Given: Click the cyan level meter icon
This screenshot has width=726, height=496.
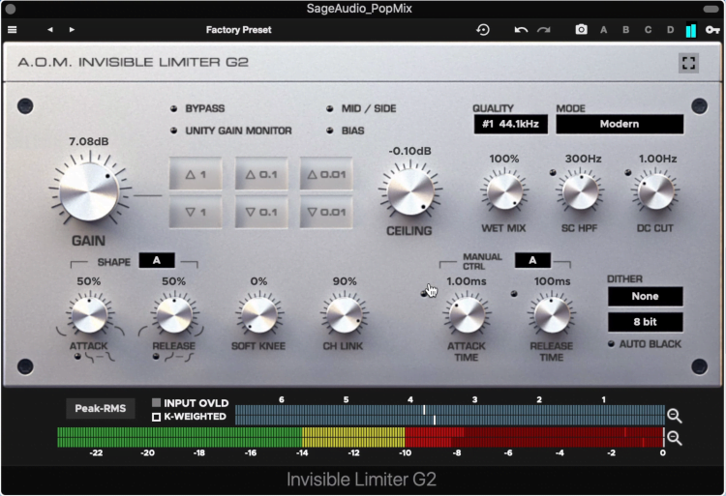Looking at the screenshot, I should [691, 31].
